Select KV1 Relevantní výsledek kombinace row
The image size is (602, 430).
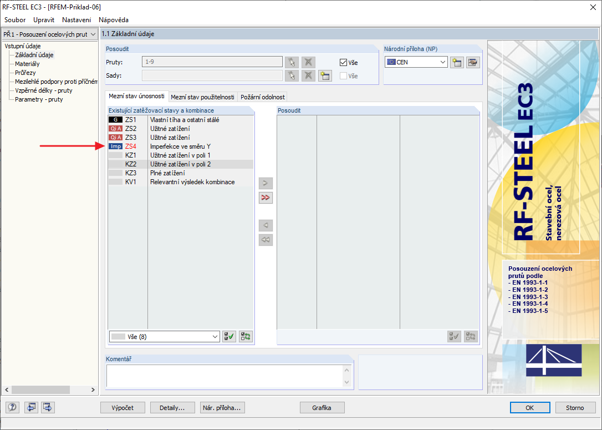[181, 182]
